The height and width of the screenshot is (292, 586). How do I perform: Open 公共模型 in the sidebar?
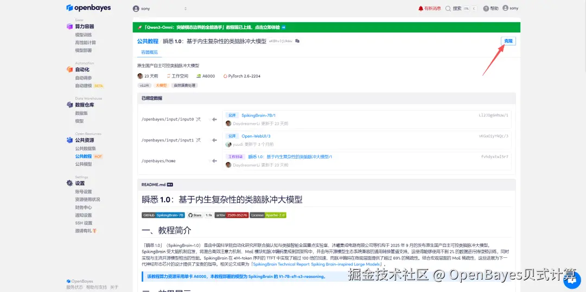pos(84,164)
